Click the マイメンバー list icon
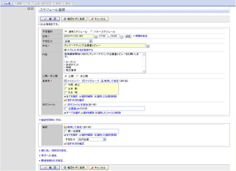 65,81
